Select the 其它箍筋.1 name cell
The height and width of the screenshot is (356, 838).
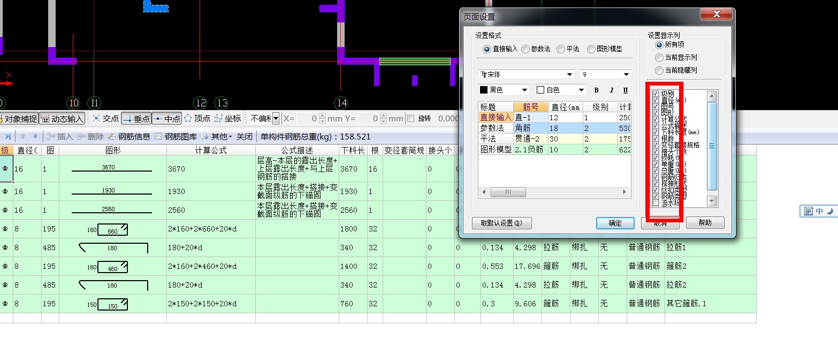pos(710,304)
